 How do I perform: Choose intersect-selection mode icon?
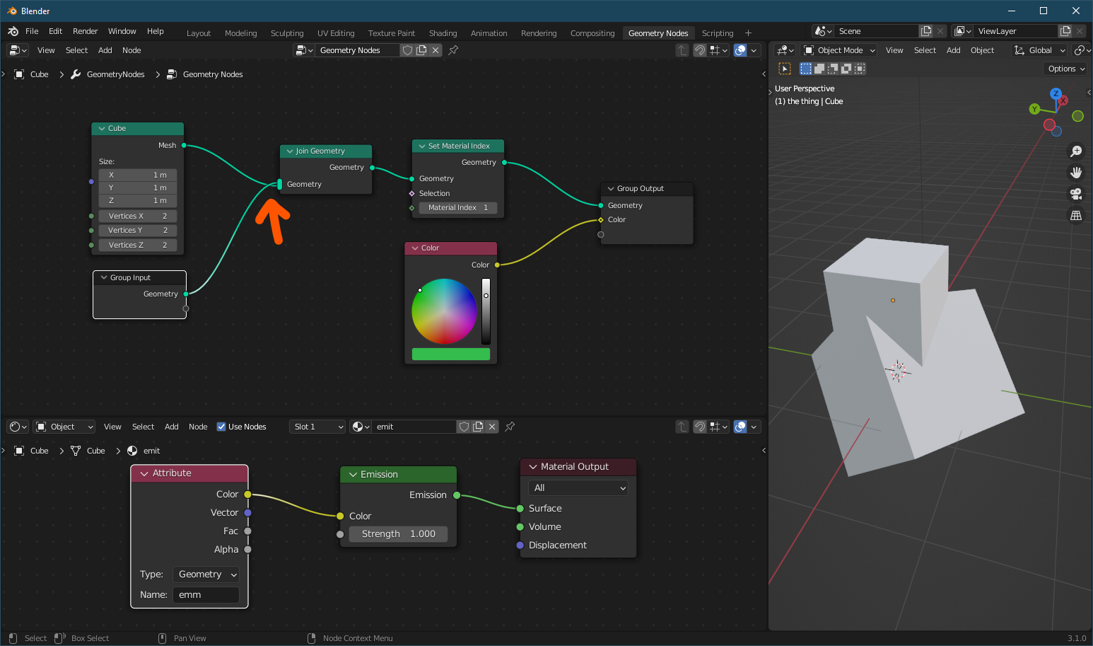coord(860,69)
